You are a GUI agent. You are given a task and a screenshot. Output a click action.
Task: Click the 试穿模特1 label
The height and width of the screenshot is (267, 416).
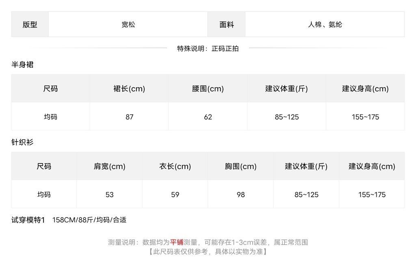coord(28,220)
